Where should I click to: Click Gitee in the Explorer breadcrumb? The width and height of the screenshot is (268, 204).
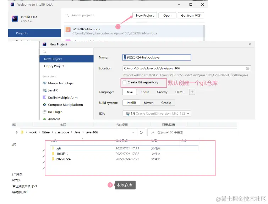coord(46,132)
